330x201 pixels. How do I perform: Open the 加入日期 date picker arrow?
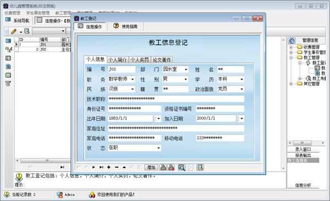[x=241, y=118]
